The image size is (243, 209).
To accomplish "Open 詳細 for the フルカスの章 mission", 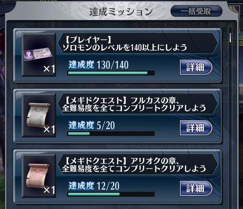I will (196, 128).
